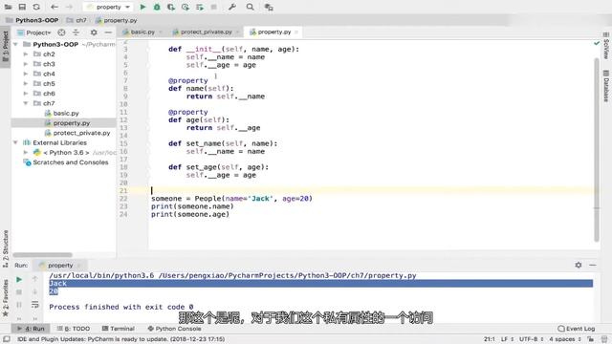Expand the ch4 folder
The width and height of the screenshot is (612, 344).
pos(26,74)
